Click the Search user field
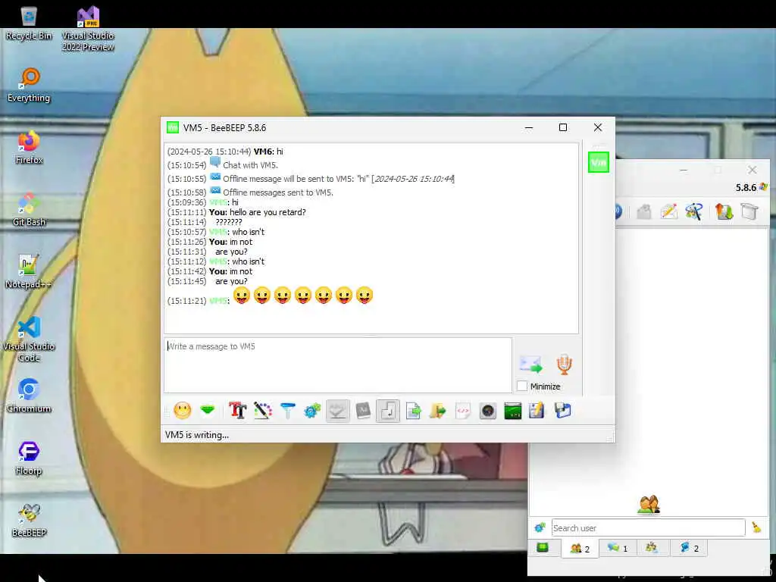This screenshot has height=582, width=776. pyautogui.click(x=648, y=528)
